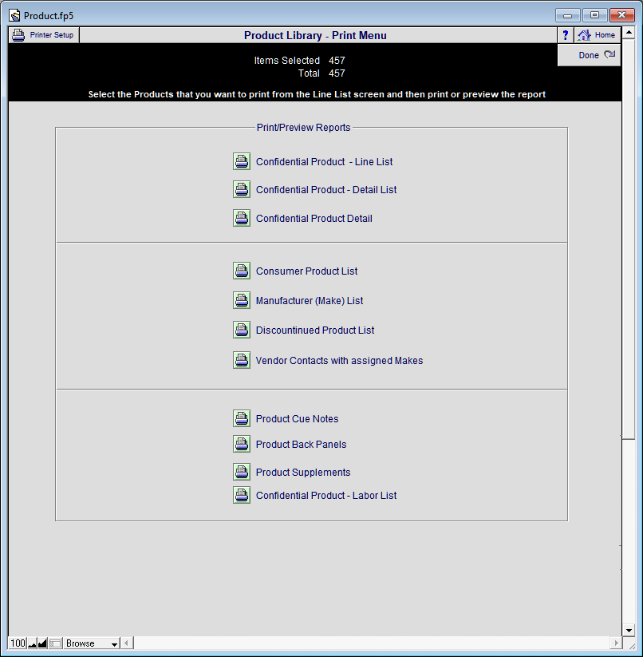Click the zoom in mountain icon
This screenshot has width=643, height=657.
[x=42, y=643]
